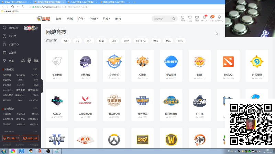The width and height of the screenshot is (275, 154).
Task: Open the lol云顶之弈 game card
Action: (114, 105)
